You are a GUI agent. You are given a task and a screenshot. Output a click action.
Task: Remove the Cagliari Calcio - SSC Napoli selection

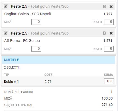click(111, 7)
